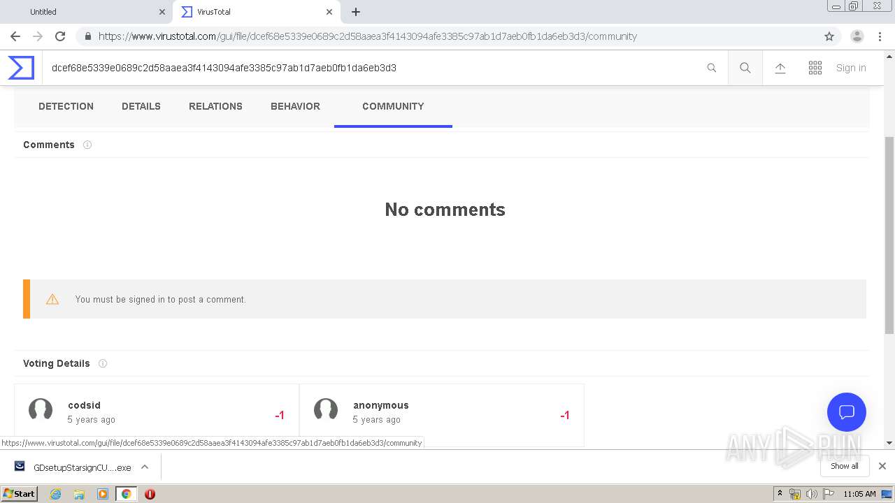Viewport: 895px width, 503px height.
Task: Click Sign in link
Action: coord(851,68)
